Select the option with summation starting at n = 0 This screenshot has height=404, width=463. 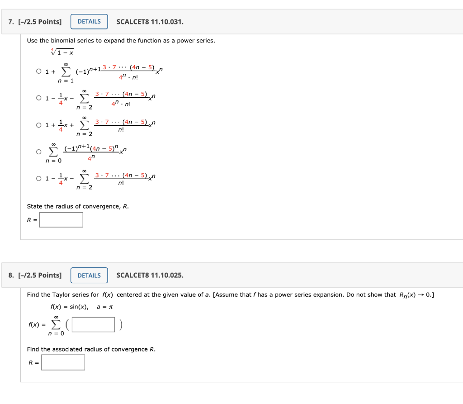click(39, 152)
